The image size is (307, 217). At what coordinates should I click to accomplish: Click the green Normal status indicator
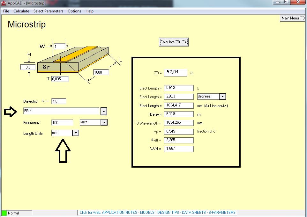pyautogui.click(x=4, y=213)
